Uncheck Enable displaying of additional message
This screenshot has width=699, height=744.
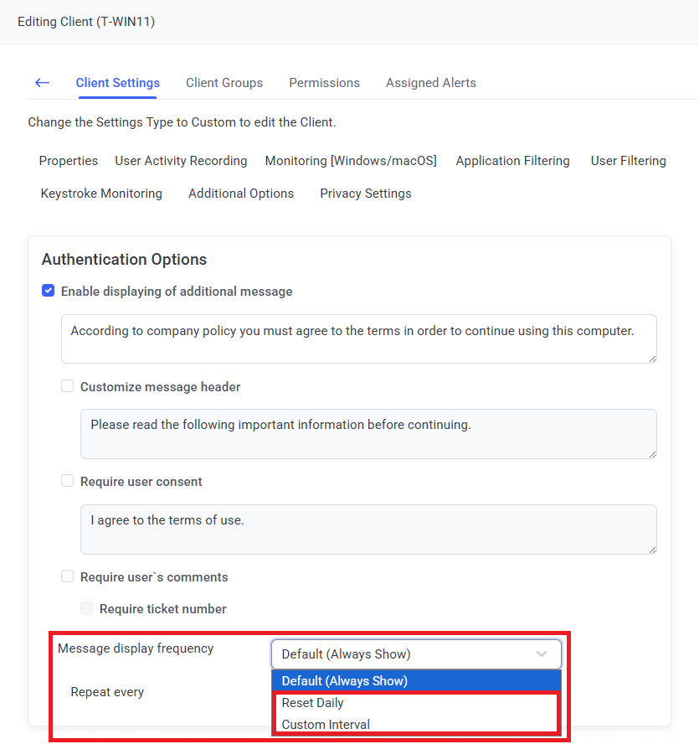tap(49, 292)
